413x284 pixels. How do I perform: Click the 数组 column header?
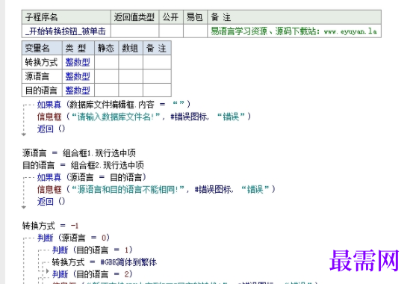point(131,48)
